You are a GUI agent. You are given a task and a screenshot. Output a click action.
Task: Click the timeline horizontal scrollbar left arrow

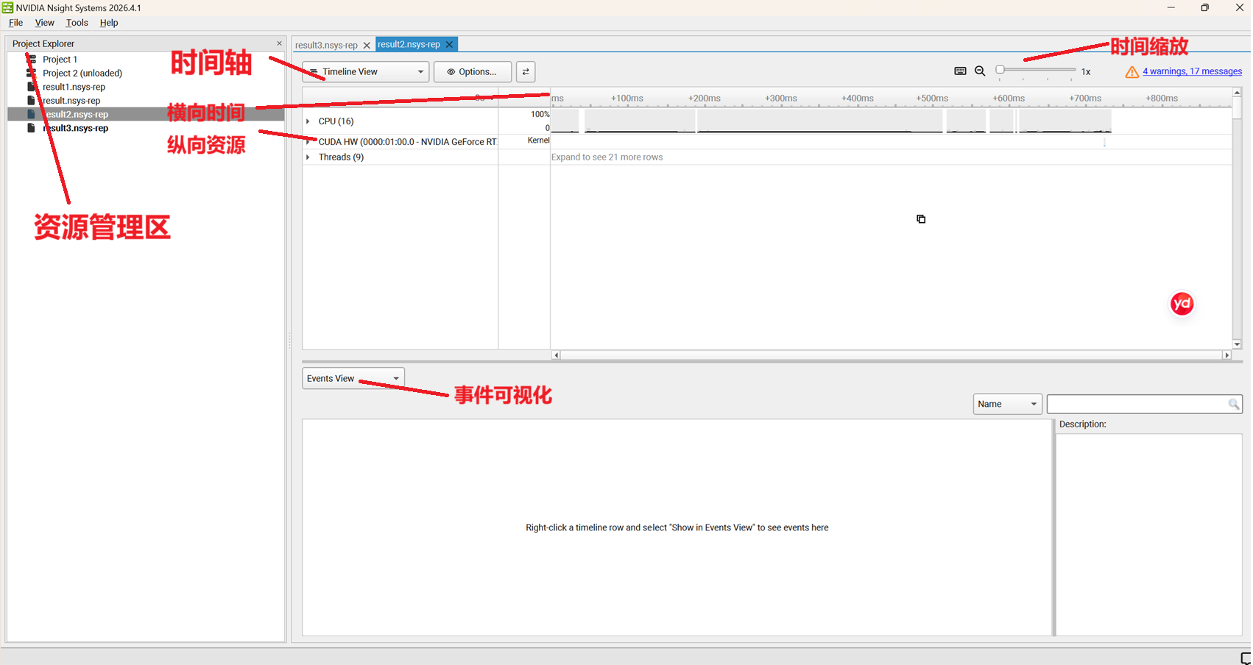pyautogui.click(x=556, y=355)
